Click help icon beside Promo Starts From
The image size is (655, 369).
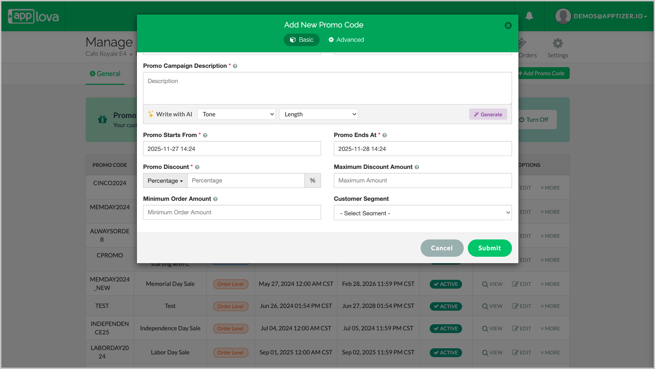(x=205, y=135)
